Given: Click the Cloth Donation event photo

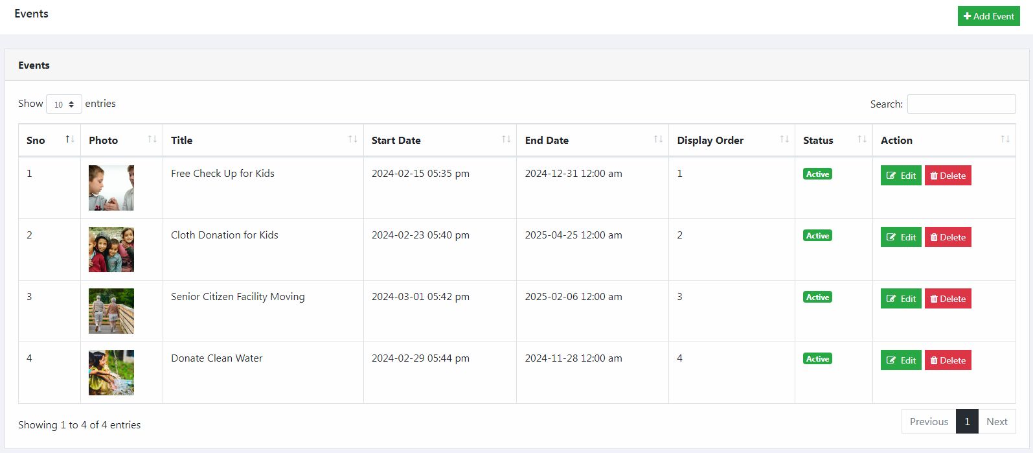Looking at the screenshot, I should [111, 250].
